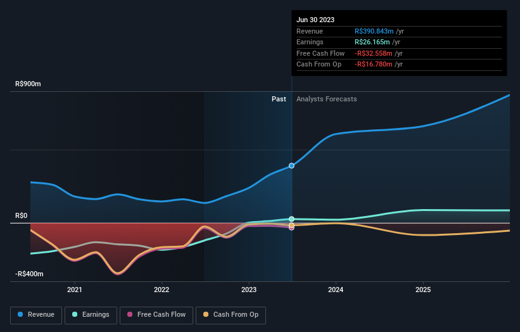
Task: Click the -R$16.780m cash from op value
Action: (374, 65)
